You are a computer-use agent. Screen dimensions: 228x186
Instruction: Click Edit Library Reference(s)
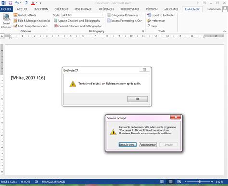click(x=30, y=26)
